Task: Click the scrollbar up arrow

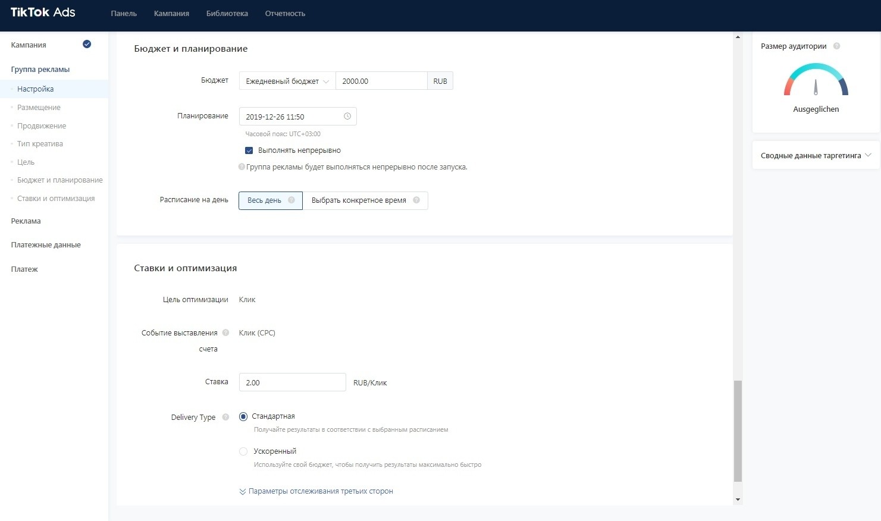Action: pos(738,37)
